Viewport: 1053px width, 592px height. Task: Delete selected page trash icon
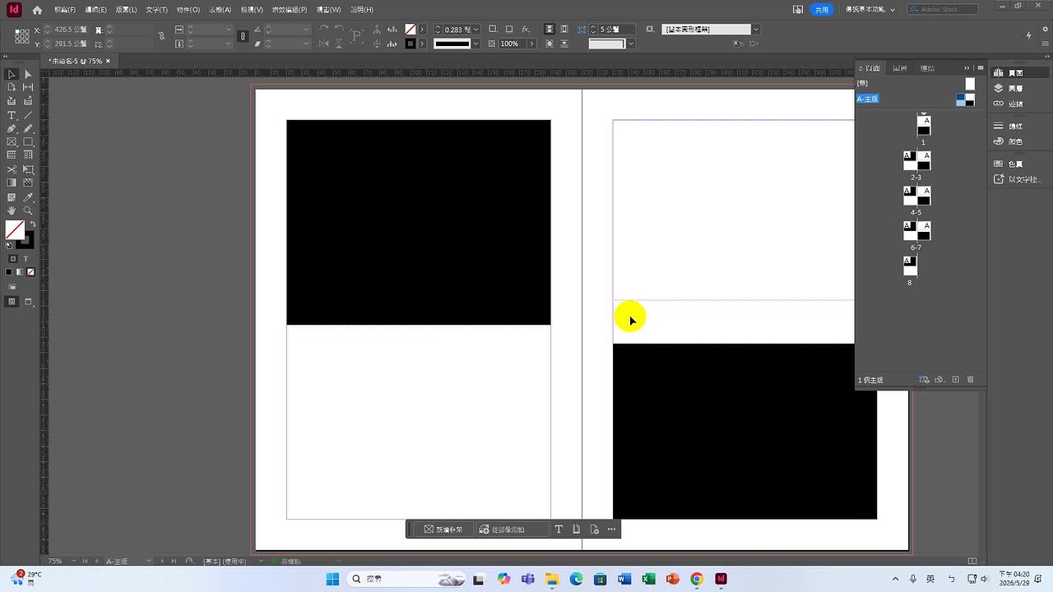[970, 380]
